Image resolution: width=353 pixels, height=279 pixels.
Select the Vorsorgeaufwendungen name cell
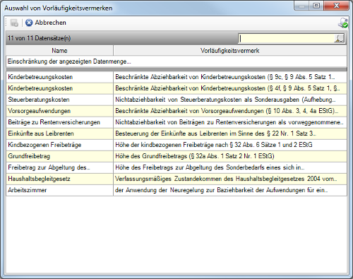(x=59, y=111)
